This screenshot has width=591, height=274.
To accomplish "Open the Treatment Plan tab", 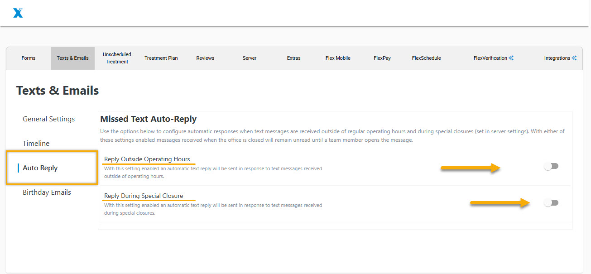I will (161, 58).
